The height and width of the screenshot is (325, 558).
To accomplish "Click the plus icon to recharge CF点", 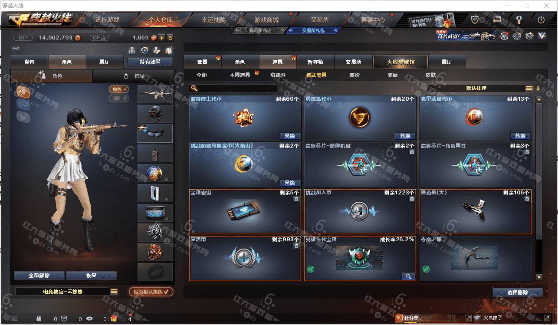I will pos(161,38).
